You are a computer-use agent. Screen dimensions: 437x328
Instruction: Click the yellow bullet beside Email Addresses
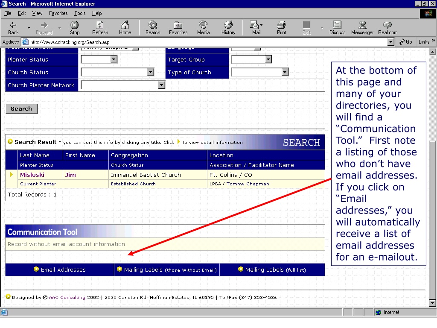pos(36,269)
